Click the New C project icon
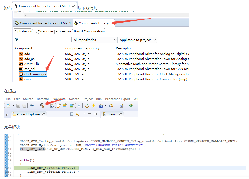The height and width of the screenshot is (179, 249). (x=101, y=105)
